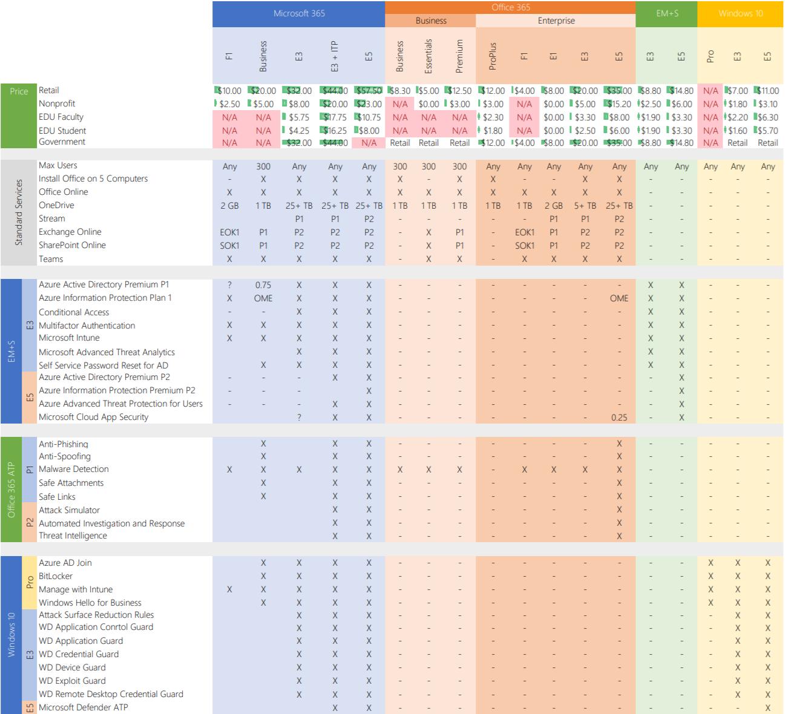Click Azure Active Directory Premium P2 label
This screenshot has height=714, width=785.
(105, 377)
